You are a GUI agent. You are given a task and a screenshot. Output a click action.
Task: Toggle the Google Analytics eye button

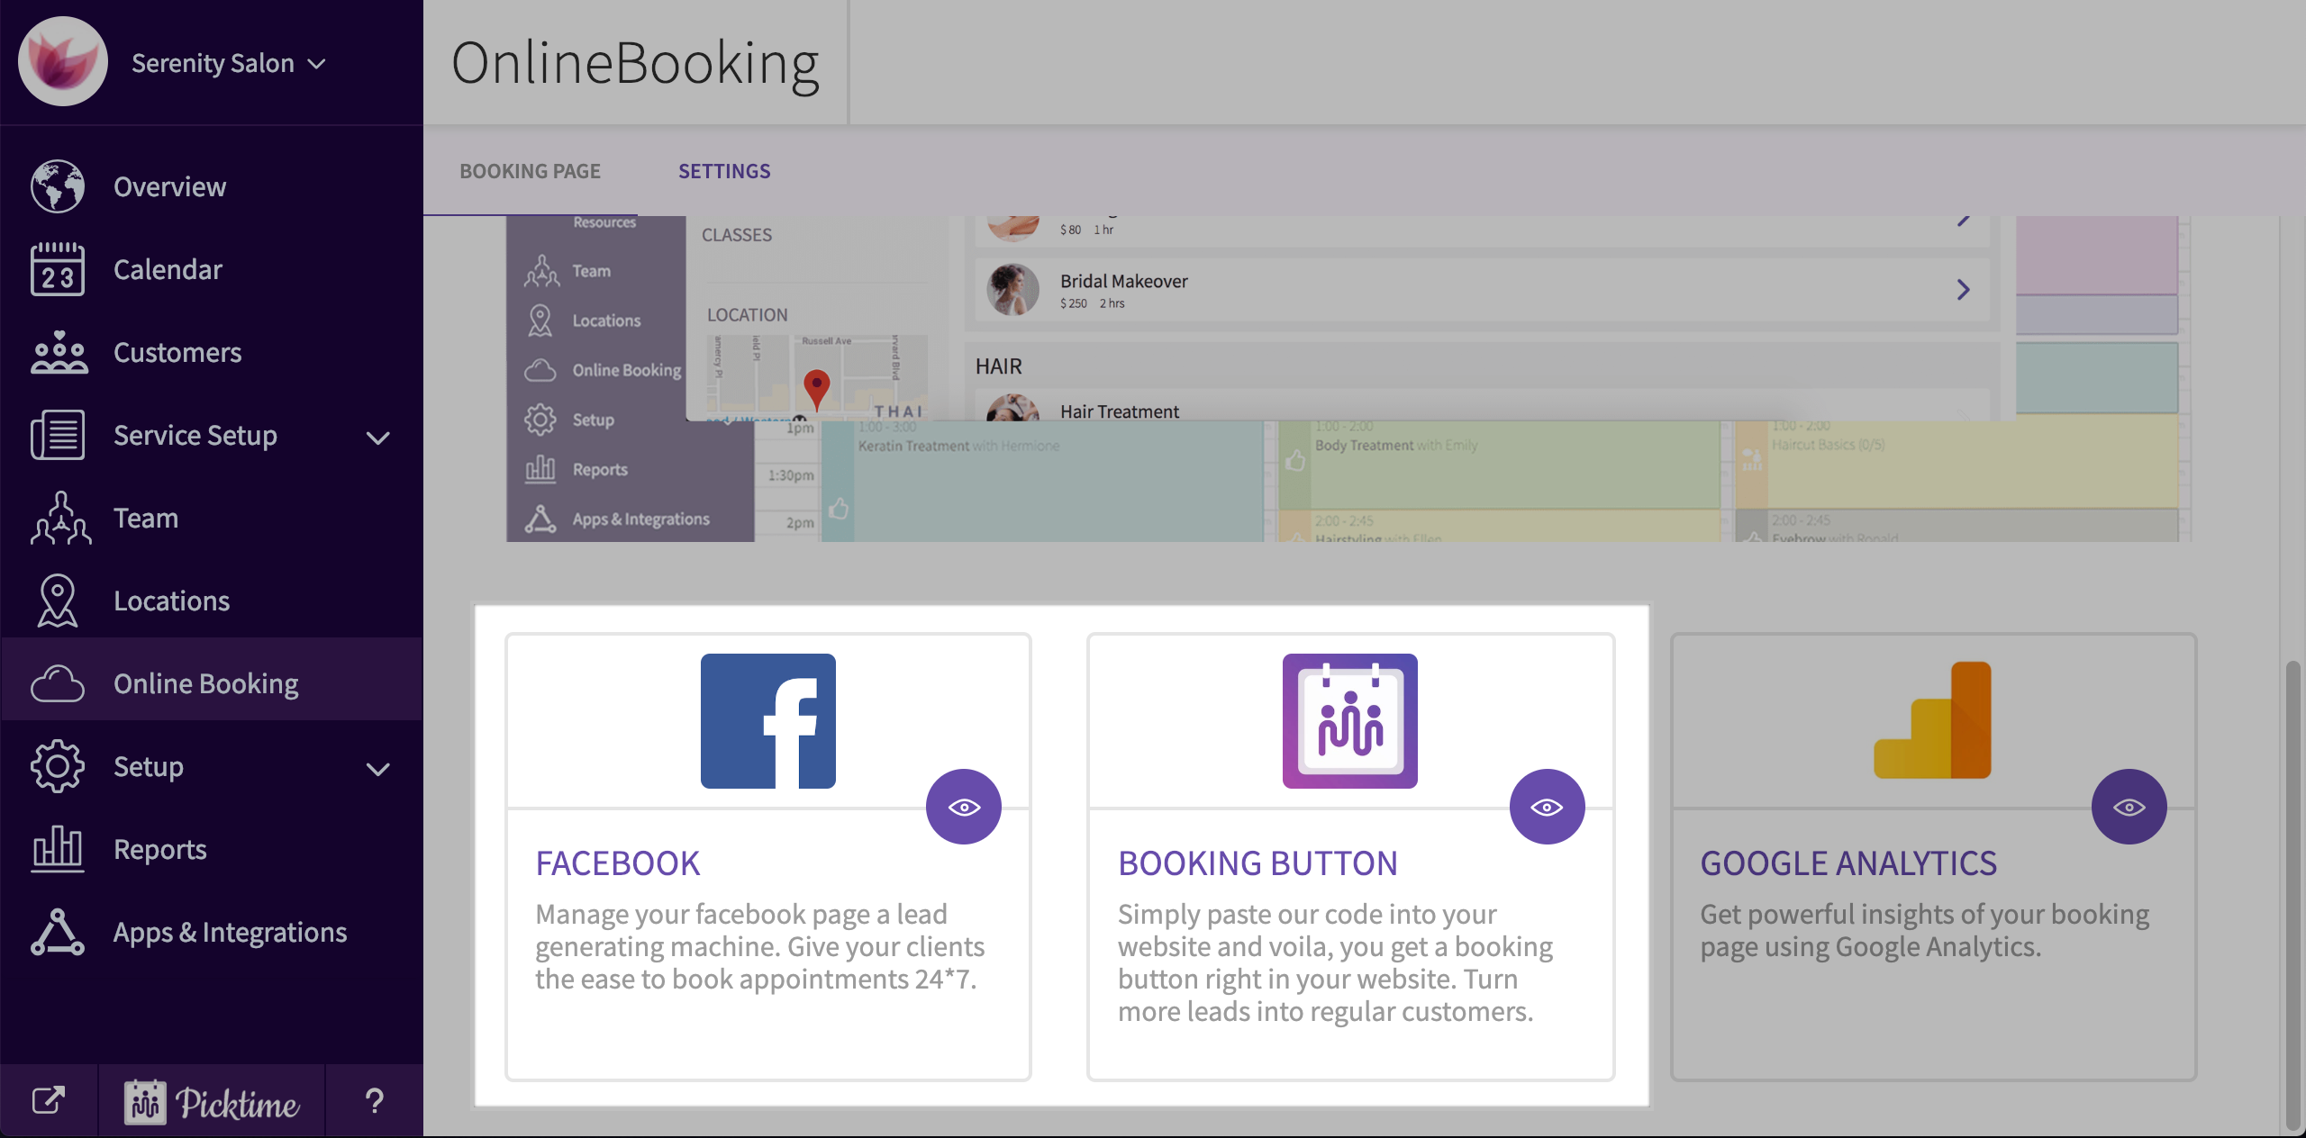pyautogui.click(x=2129, y=807)
